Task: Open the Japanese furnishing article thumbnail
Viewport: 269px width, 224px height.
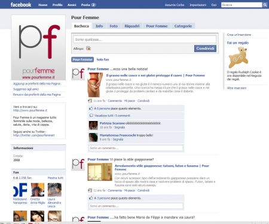Action: 100,172
